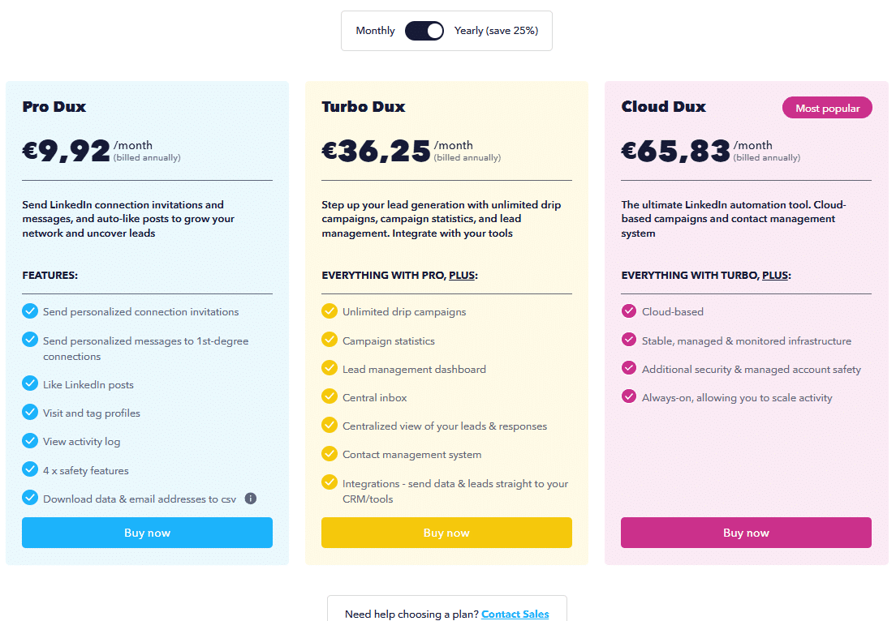Purchase the Cloud Dux plan
Screen dimensions: 896x621
746,533
